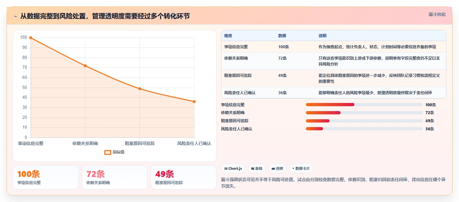This screenshot has height=202, width=459.
Task: Click the description starting 能够明确责任人
Action: click(x=375, y=93)
